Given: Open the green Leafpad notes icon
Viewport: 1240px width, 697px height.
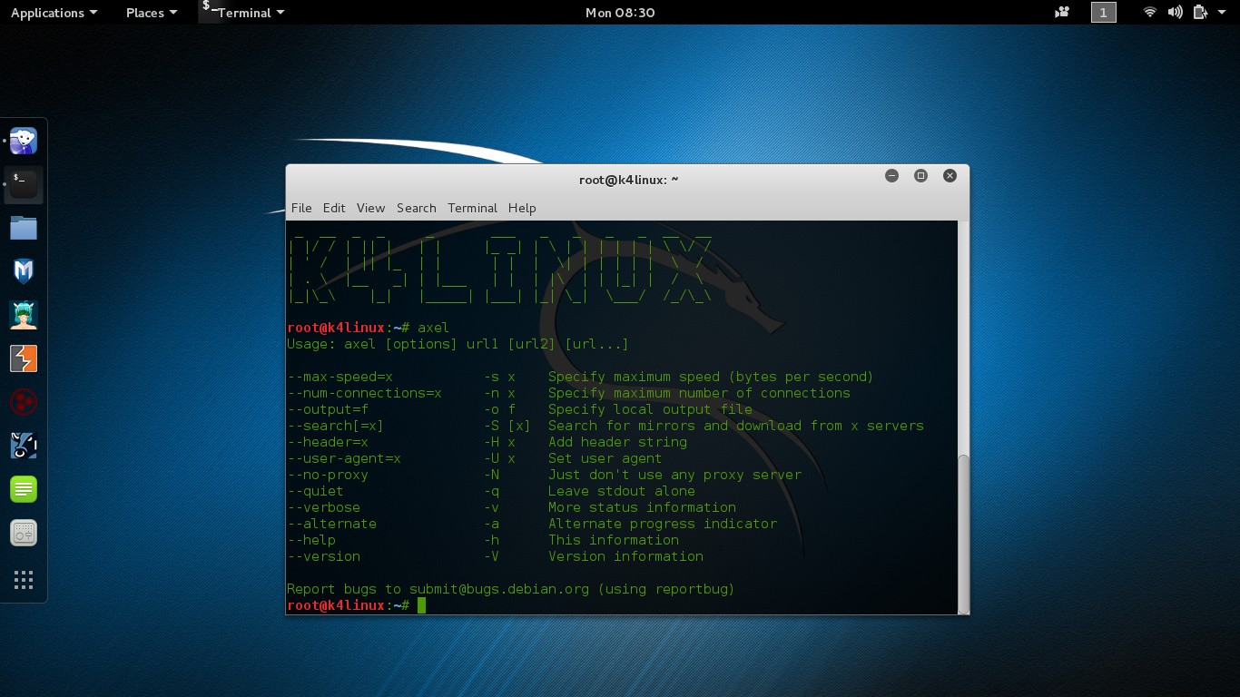Looking at the screenshot, I should [x=24, y=489].
